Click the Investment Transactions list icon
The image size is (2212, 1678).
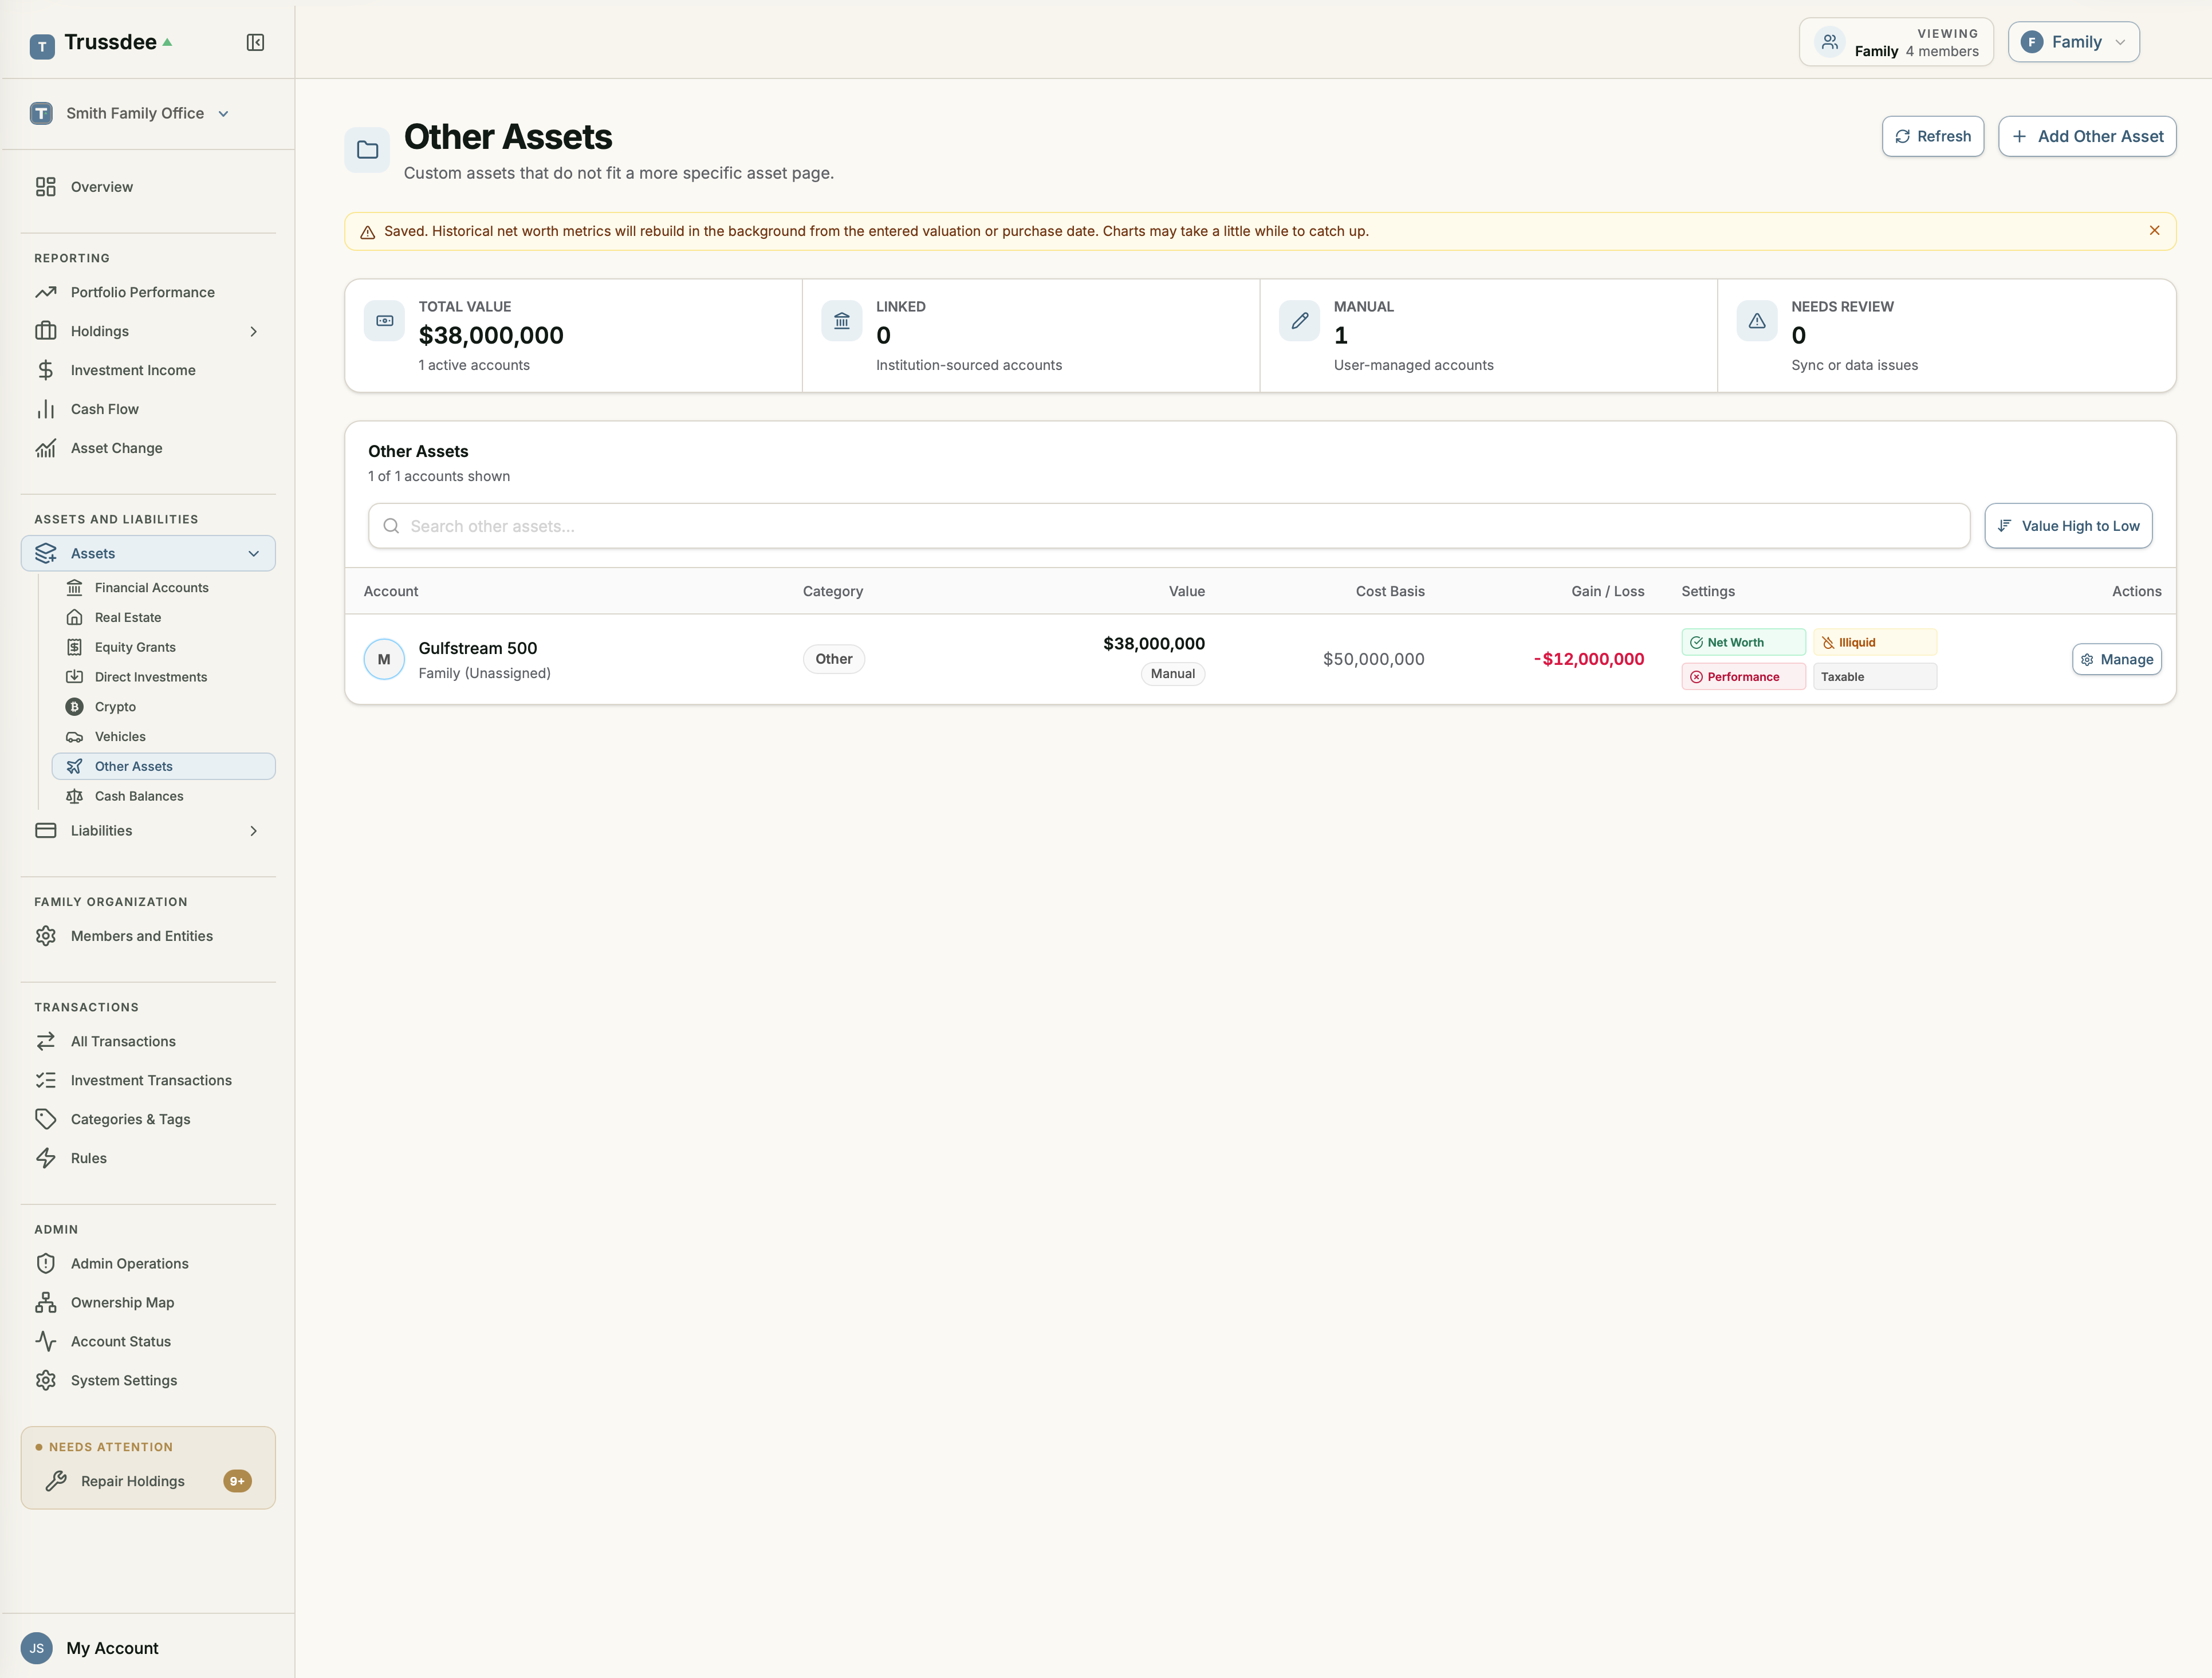pyautogui.click(x=46, y=1080)
